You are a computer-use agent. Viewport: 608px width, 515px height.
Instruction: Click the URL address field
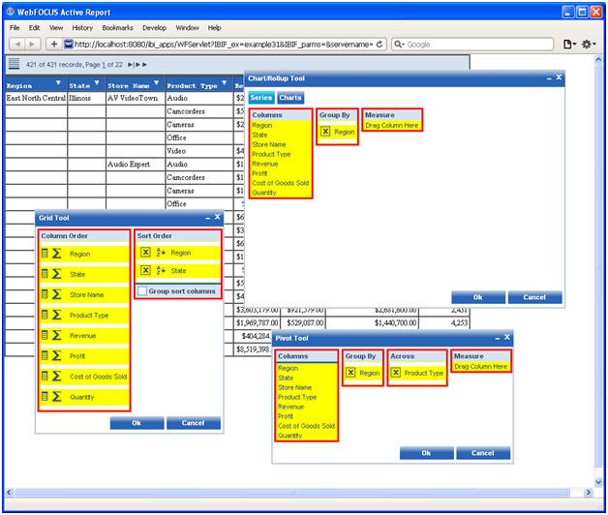tap(223, 45)
